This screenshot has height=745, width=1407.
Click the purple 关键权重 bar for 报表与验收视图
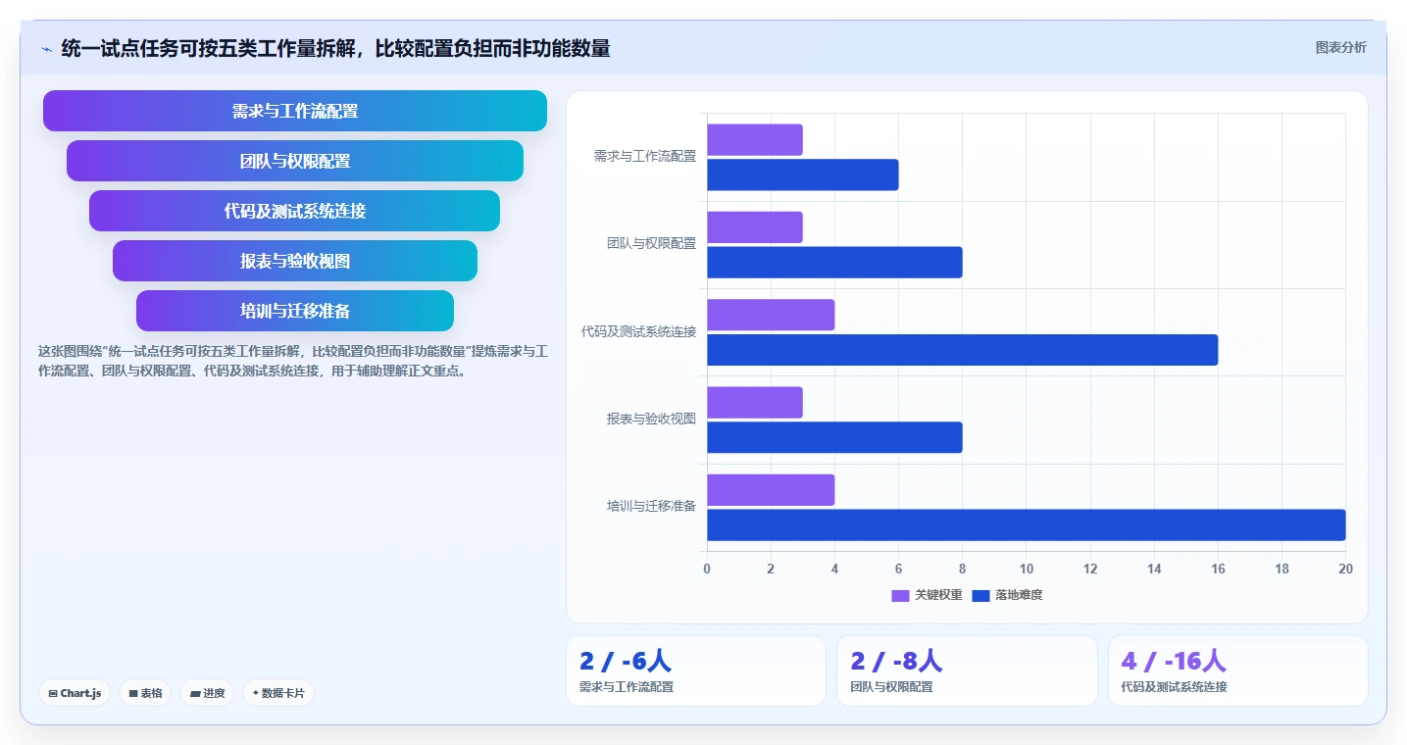[x=755, y=403]
